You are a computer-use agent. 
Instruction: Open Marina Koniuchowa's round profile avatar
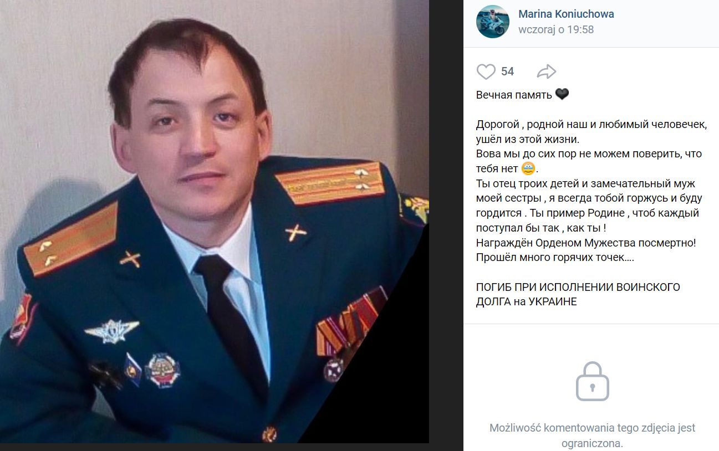click(492, 22)
